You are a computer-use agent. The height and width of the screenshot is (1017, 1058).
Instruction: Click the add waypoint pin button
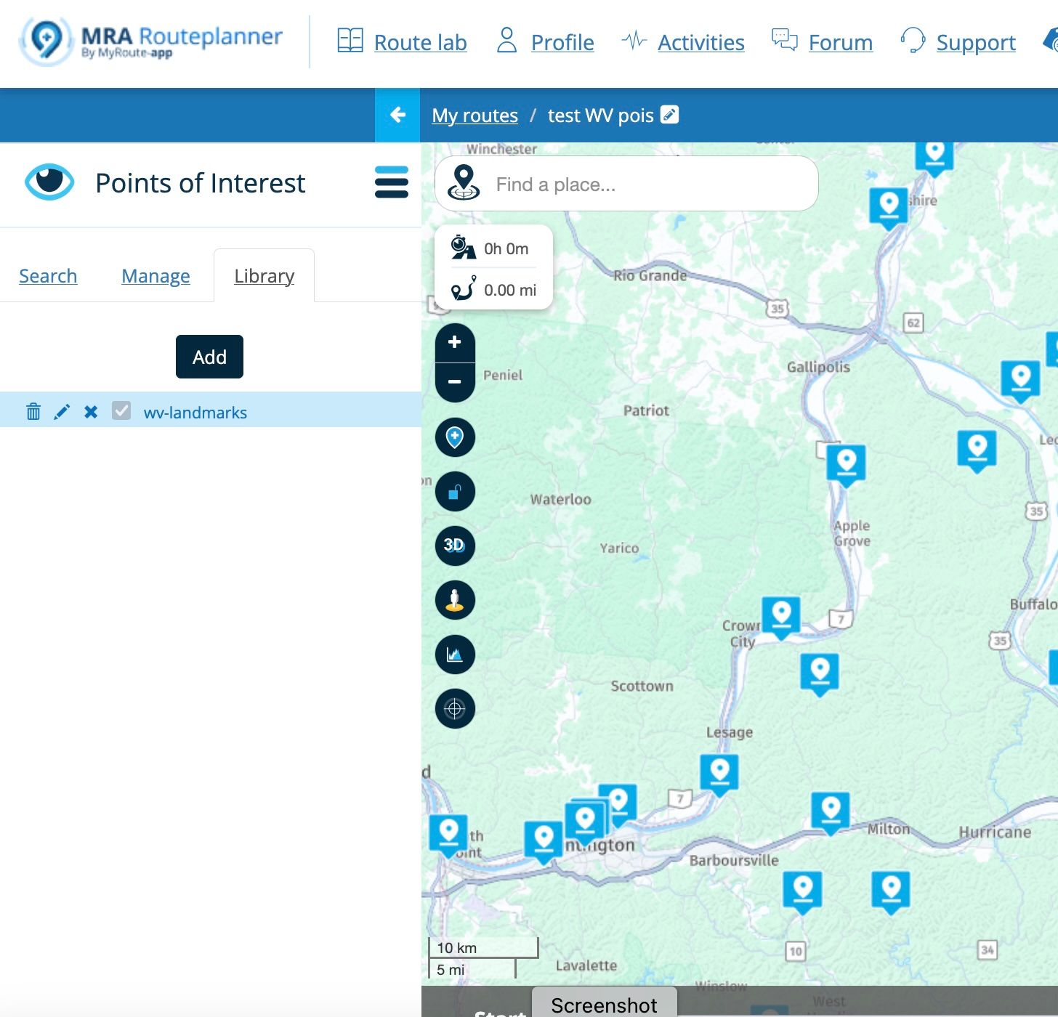click(455, 437)
